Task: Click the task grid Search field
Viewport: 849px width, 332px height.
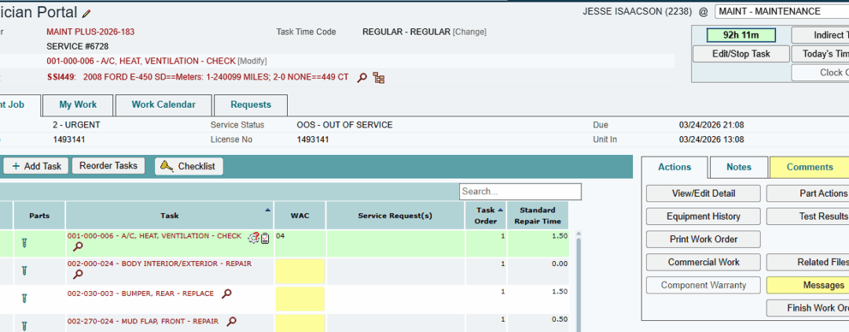Action: point(520,192)
